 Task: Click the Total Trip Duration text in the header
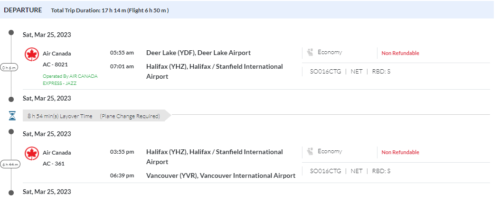[x=110, y=10]
